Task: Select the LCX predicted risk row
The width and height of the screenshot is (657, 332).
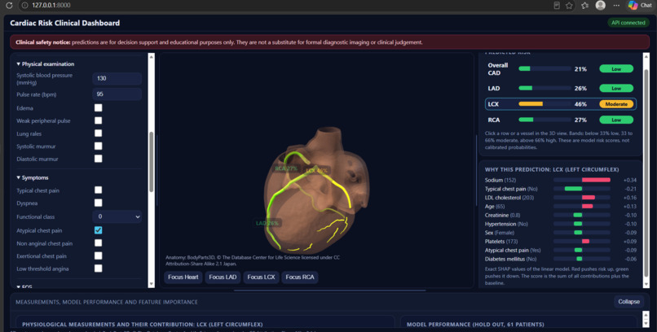Action: [x=561, y=104]
